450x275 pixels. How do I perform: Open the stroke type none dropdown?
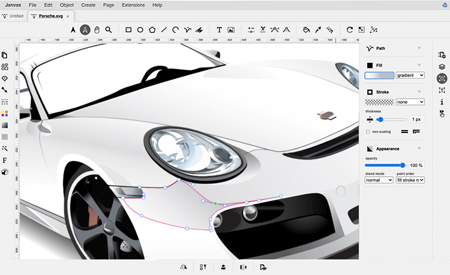click(x=410, y=102)
